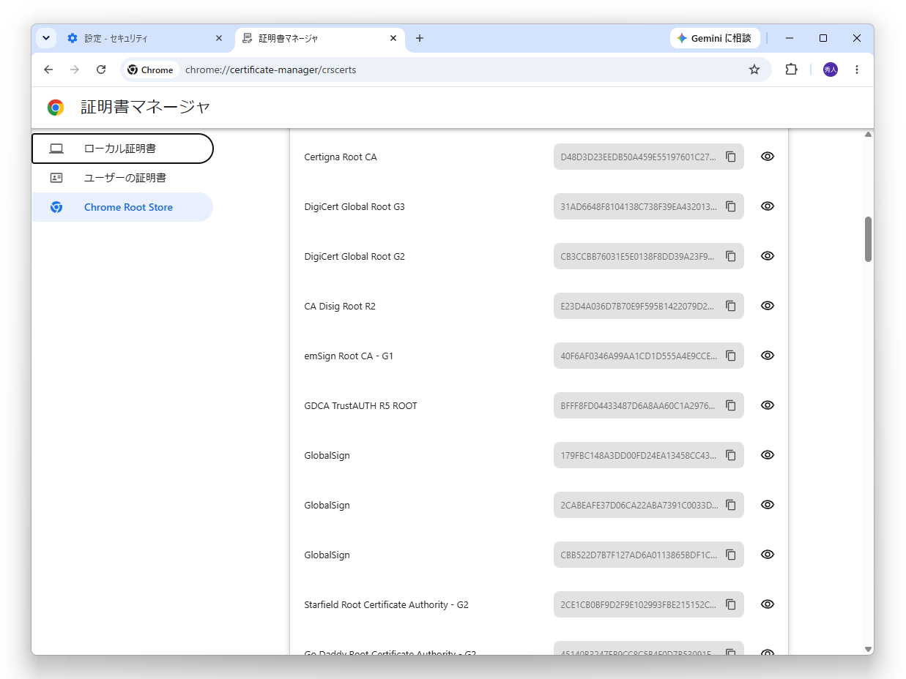The width and height of the screenshot is (906, 679).
Task: Copy hash for emSign Root CA - G1
Action: coord(731,356)
